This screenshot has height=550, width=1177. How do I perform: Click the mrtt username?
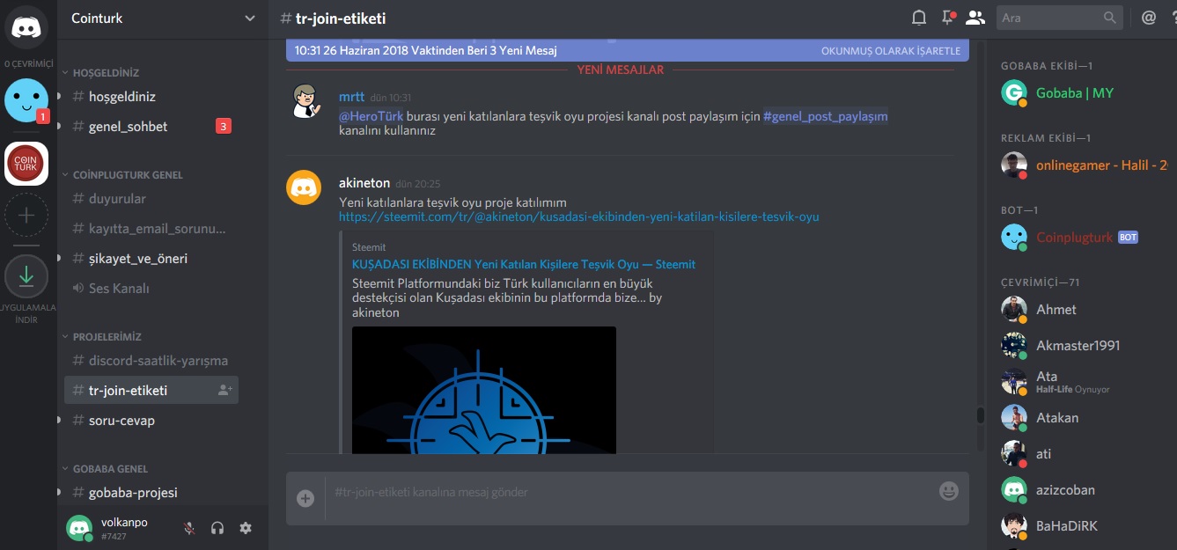point(351,97)
